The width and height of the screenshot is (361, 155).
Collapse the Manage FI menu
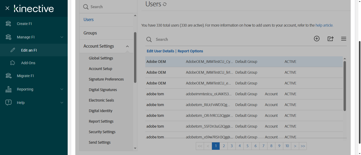click(62, 37)
